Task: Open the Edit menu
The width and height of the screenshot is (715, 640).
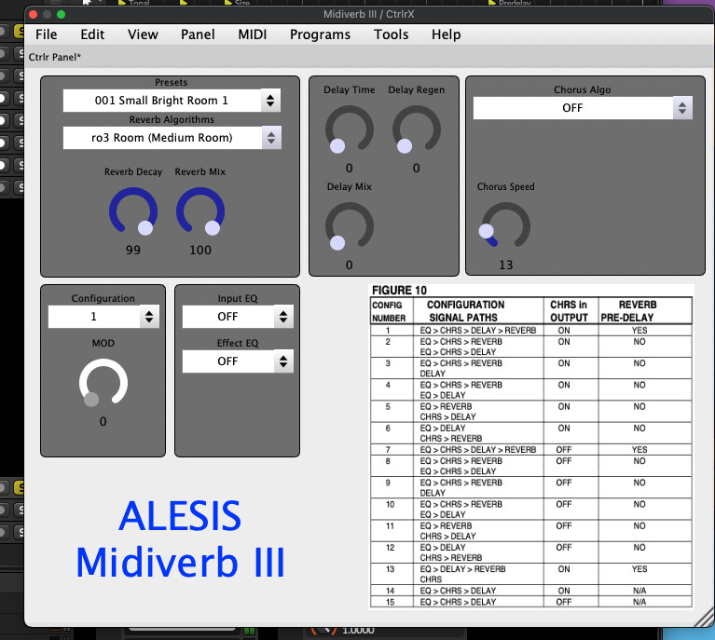Action: [x=92, y=34]
